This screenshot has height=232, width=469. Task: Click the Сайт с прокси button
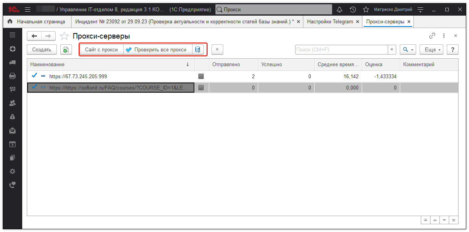coord(101,50)
